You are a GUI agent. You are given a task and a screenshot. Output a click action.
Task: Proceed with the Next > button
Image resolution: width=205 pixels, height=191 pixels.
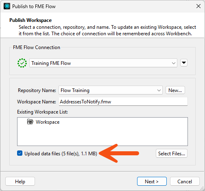coord(152,181)
